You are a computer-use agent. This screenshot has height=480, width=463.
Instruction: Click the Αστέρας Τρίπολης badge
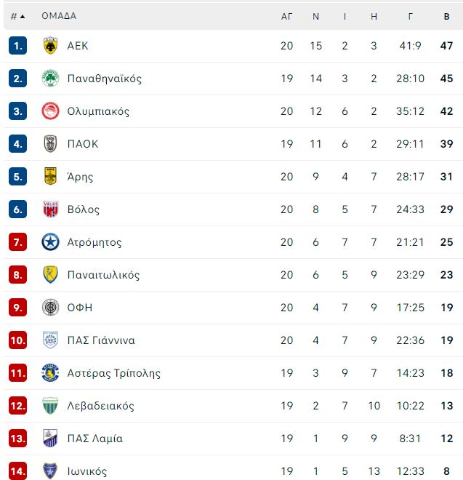tap(50, 373)
